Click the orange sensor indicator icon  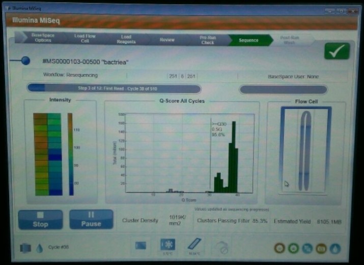[321, 248]
